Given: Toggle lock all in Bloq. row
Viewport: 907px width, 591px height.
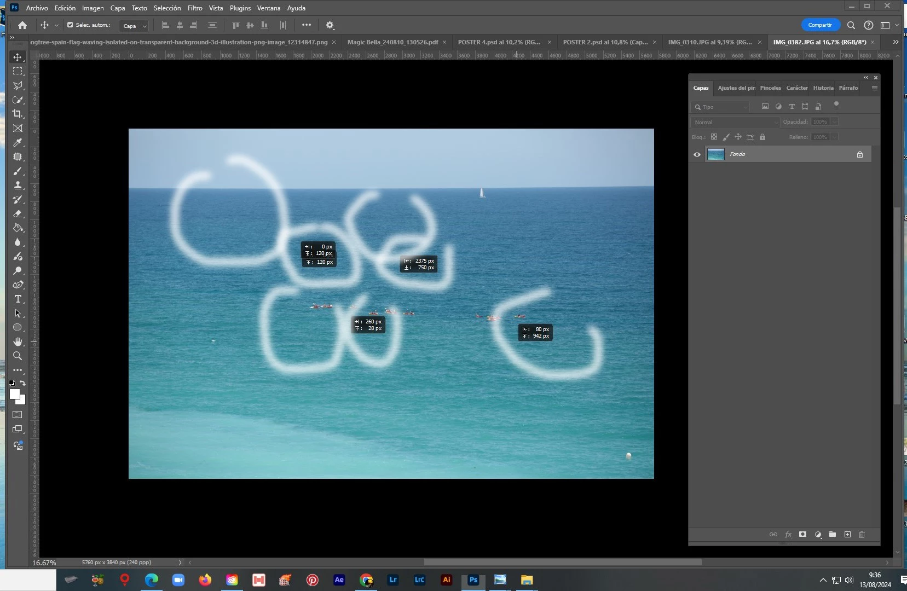Looking at the screenshot, I should click(x=762, y=137).
